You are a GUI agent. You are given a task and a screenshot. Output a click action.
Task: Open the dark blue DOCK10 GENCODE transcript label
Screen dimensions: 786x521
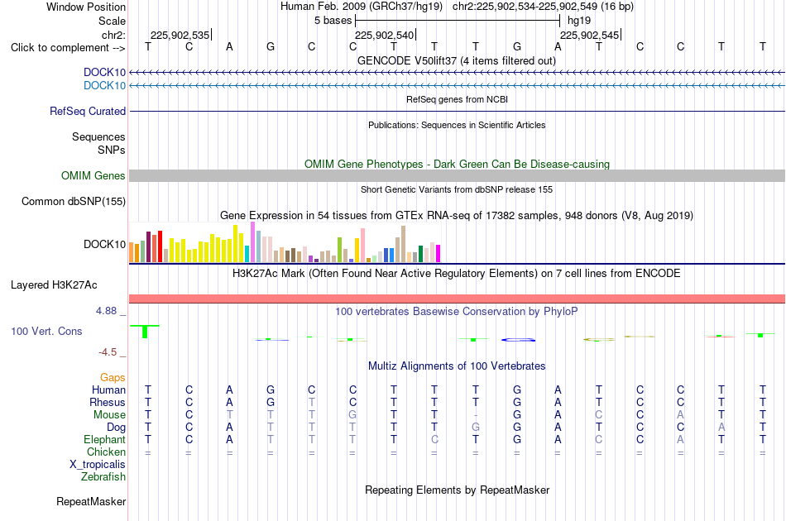(x=104, y=72)
